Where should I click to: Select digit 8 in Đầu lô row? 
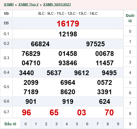[x=108, y=124]
